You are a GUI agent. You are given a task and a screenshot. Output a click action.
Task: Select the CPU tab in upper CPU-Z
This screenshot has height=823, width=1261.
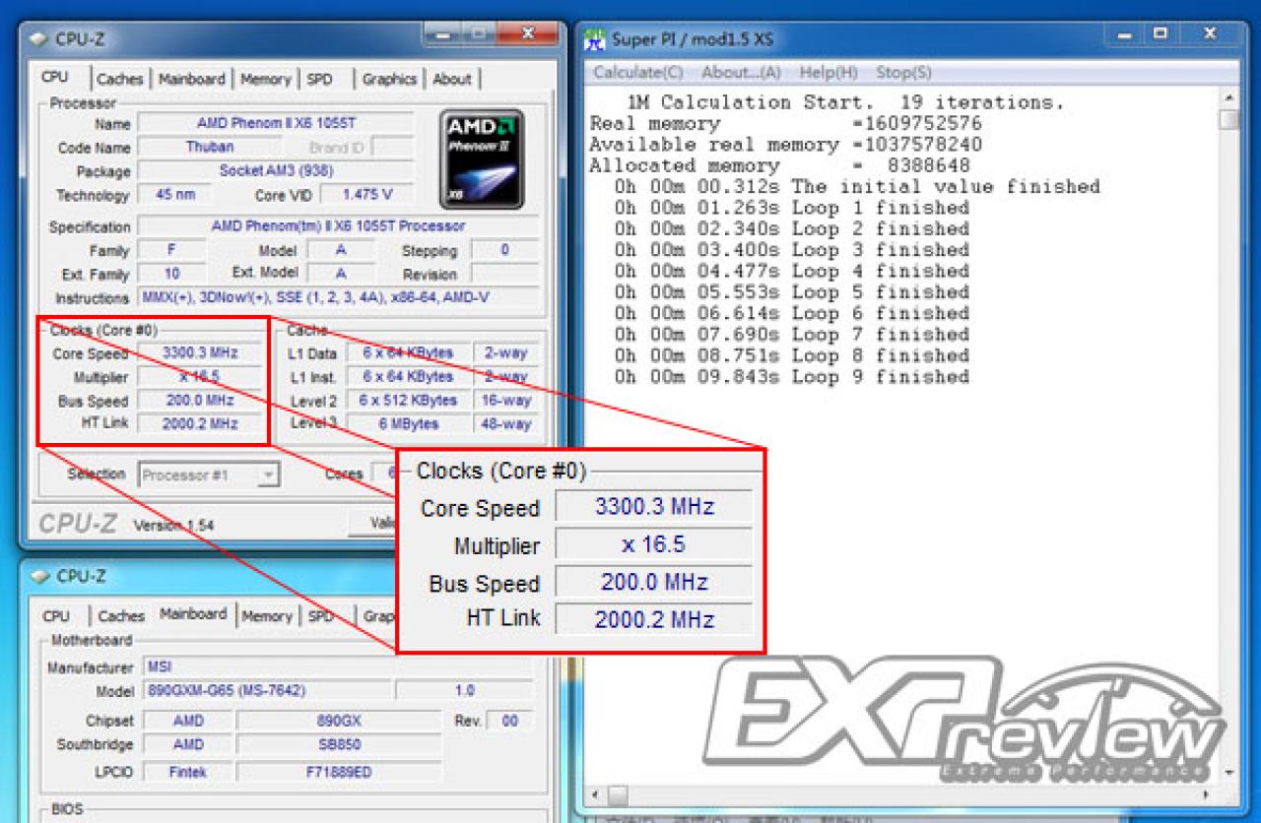[55, 77]
